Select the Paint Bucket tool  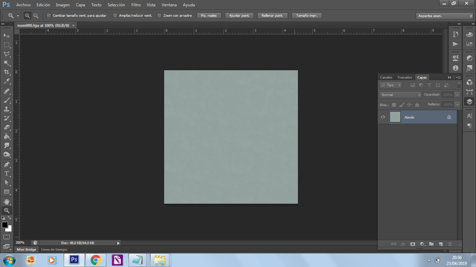[x=7, y=136]
